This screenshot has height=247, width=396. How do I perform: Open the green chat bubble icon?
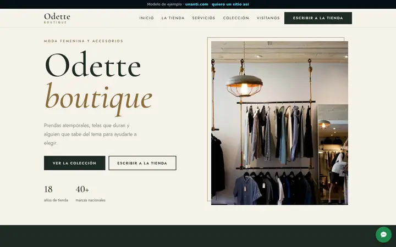point(383,235)
